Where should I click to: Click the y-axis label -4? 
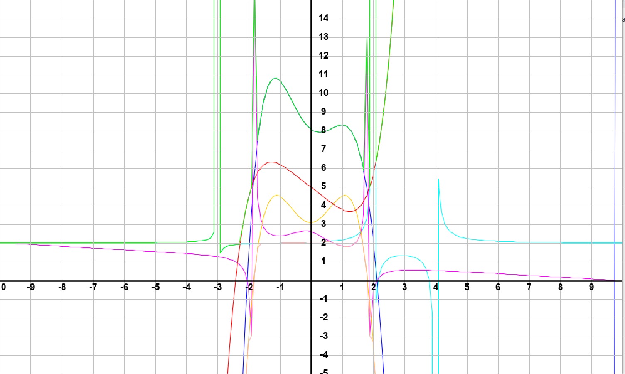pos(323,354)
